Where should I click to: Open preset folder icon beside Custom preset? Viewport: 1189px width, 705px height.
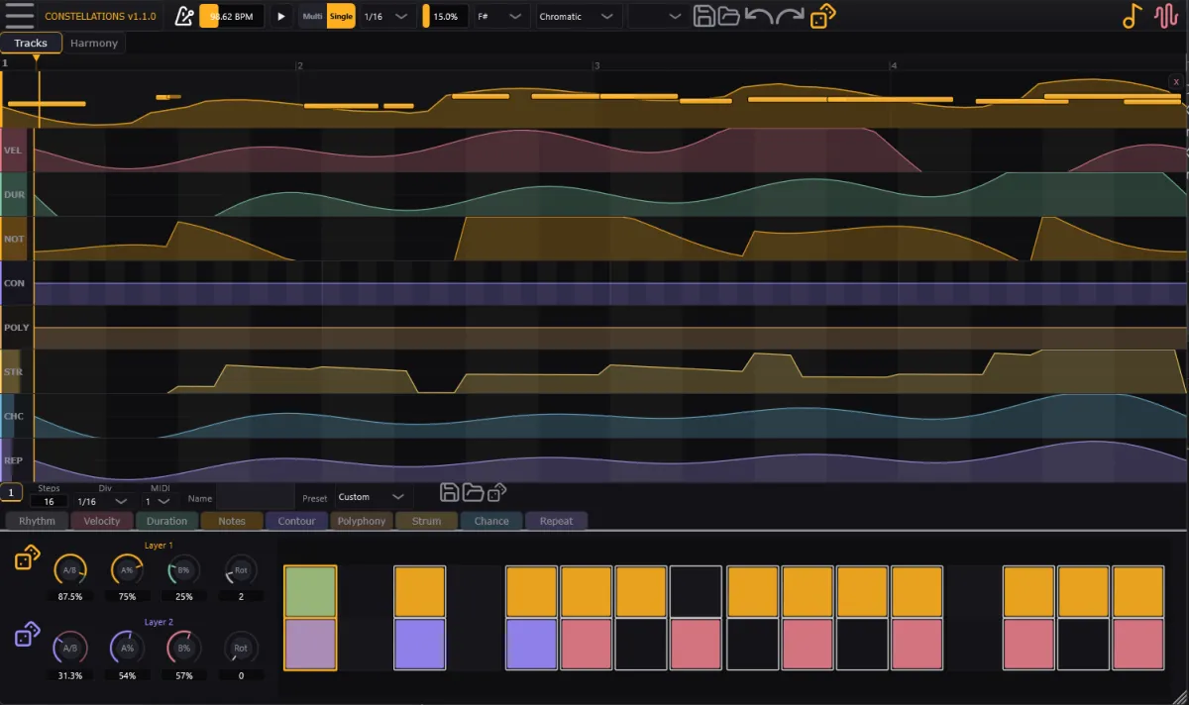point(473,493)
